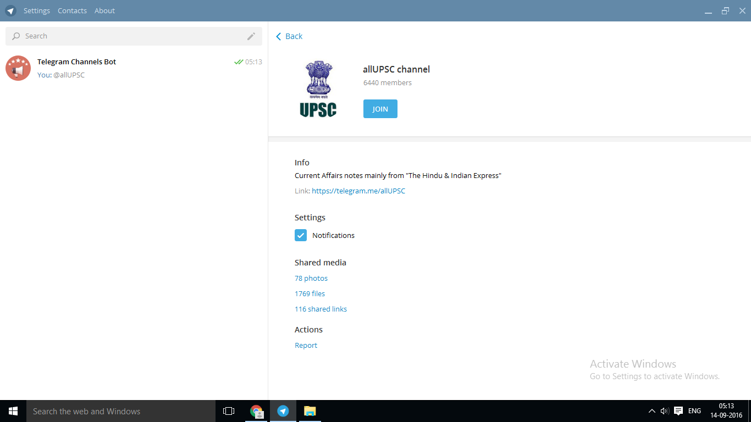Image resolution: width=751 pixels, height=422 pixels.
Task: Open the allUPSC channel emblem photo
Action: pos(318,88)
